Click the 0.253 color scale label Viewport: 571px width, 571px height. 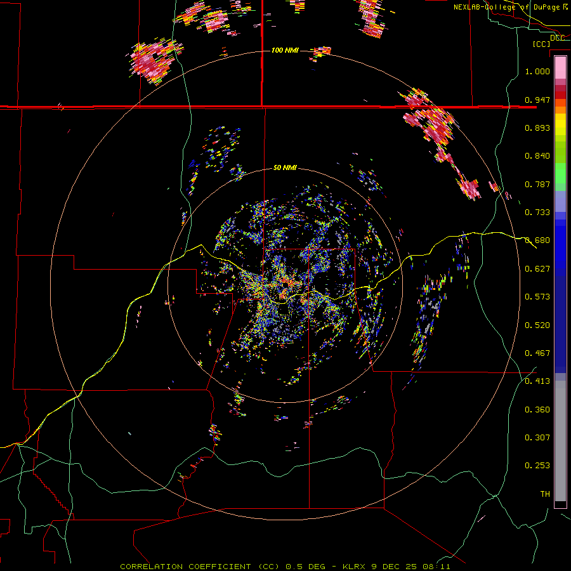(537, 466)
